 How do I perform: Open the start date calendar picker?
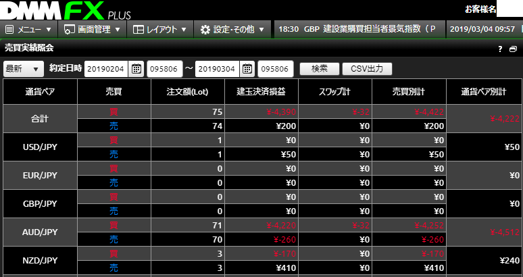(136, 68)
